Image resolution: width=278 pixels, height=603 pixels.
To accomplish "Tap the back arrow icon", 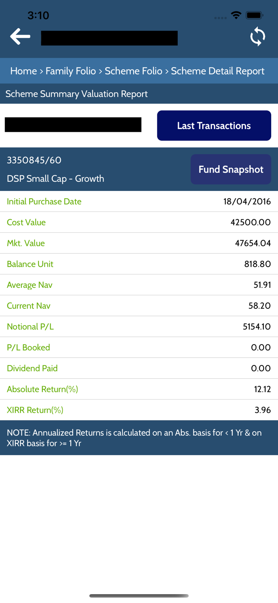I will [20, 37].
